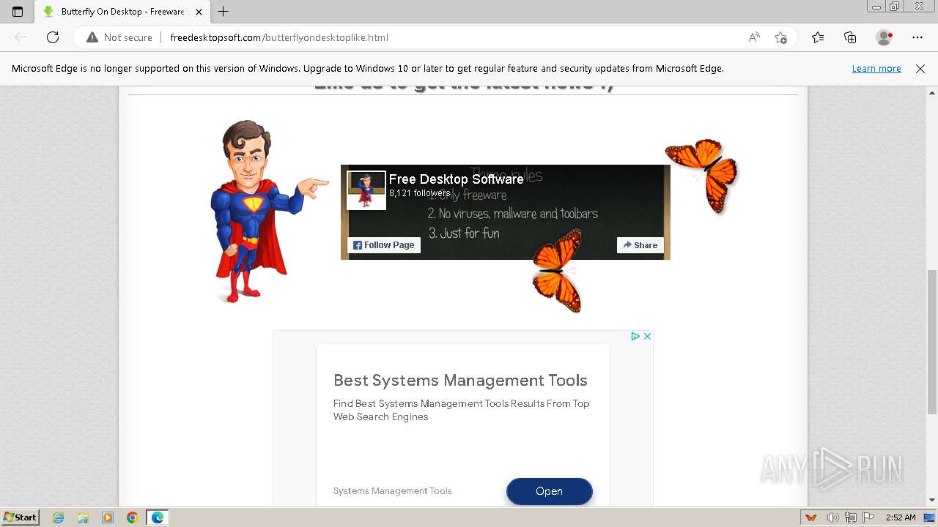Click the ad Open button
The height and width of the screenshot is (527, 938).
point(549,491)
